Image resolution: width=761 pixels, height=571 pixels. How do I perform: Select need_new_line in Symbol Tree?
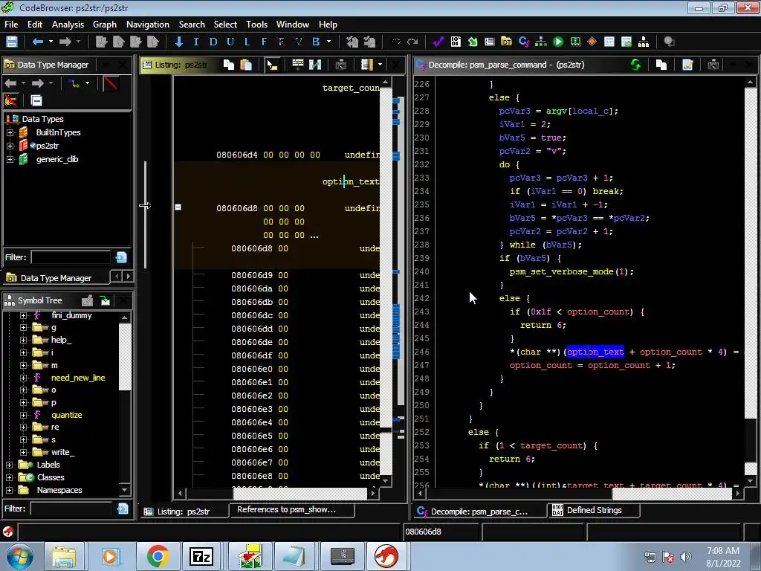[x=78, y=378]
